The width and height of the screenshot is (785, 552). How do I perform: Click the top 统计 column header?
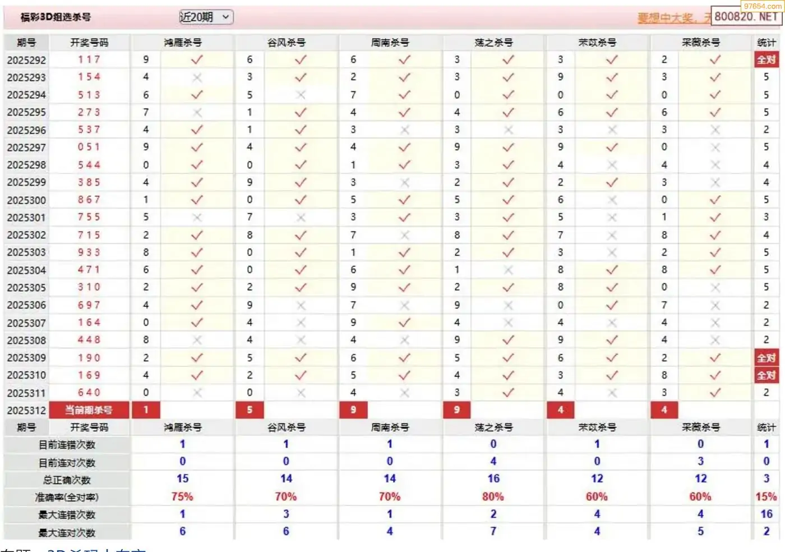(766, 43)
